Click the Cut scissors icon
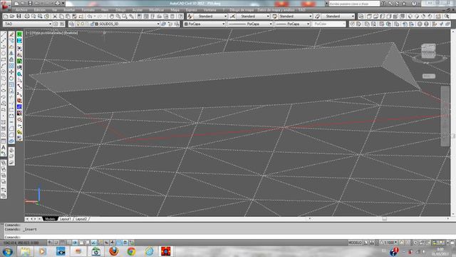Viewport: 456px width, 257px height. pos(55,16)
